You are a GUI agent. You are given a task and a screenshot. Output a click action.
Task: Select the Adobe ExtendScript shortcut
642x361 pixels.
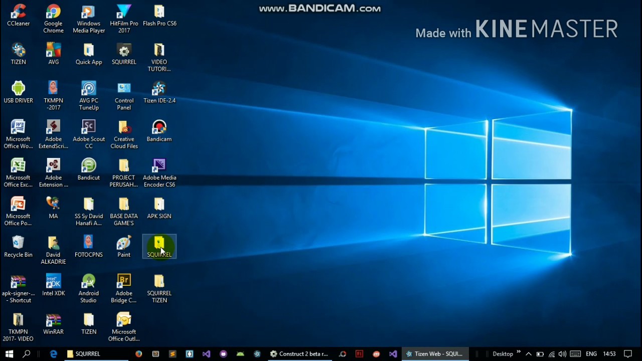(53, 134)
